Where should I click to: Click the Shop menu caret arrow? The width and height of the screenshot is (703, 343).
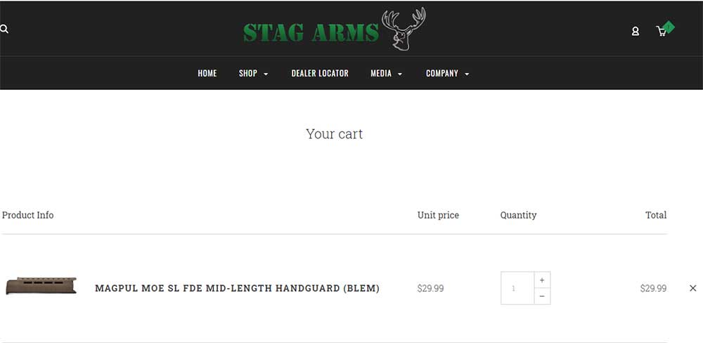point(266,74)
